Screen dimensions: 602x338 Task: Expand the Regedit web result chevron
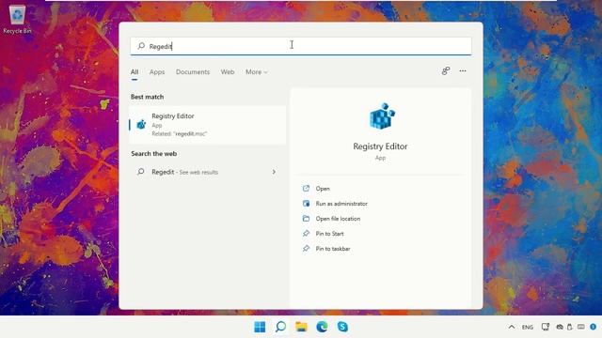[274, 172]
